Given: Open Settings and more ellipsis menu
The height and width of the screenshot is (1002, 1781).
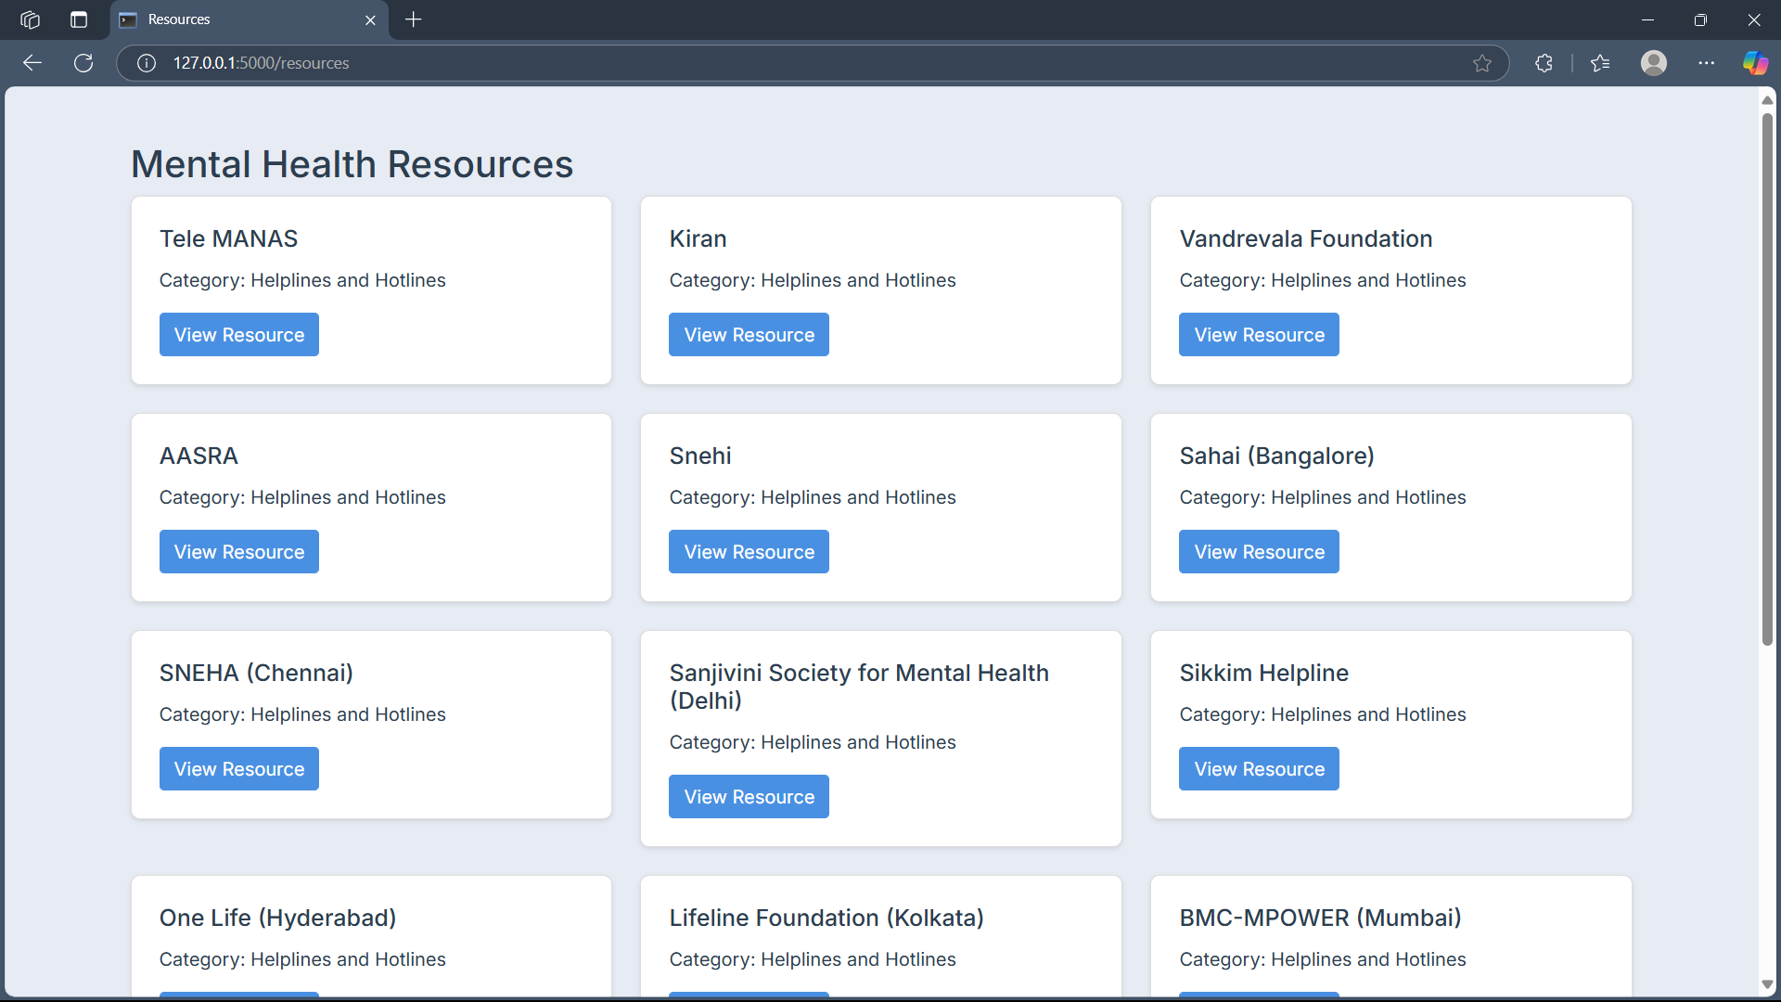Looking at the screenshot, I should (x=1706, y=63).
